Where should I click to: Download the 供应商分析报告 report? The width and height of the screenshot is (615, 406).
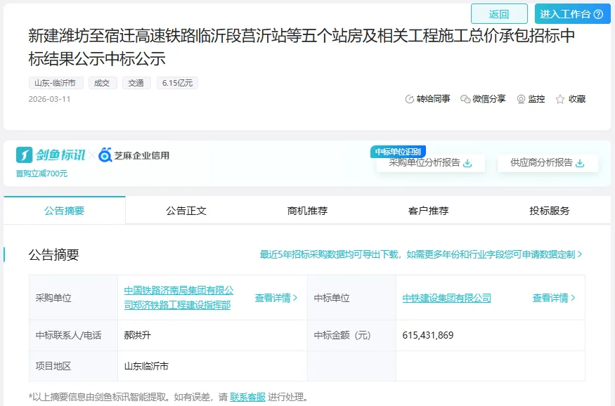click(580, 163)
